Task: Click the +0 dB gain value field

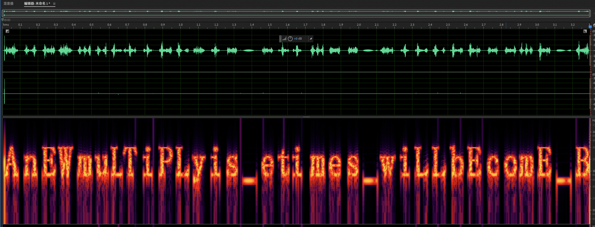Action: (298, 39)
